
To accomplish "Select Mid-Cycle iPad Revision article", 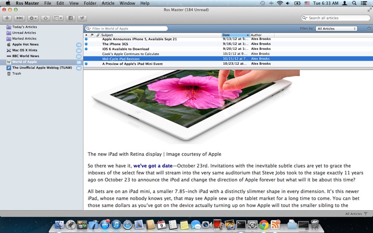I will coord(228,59).
